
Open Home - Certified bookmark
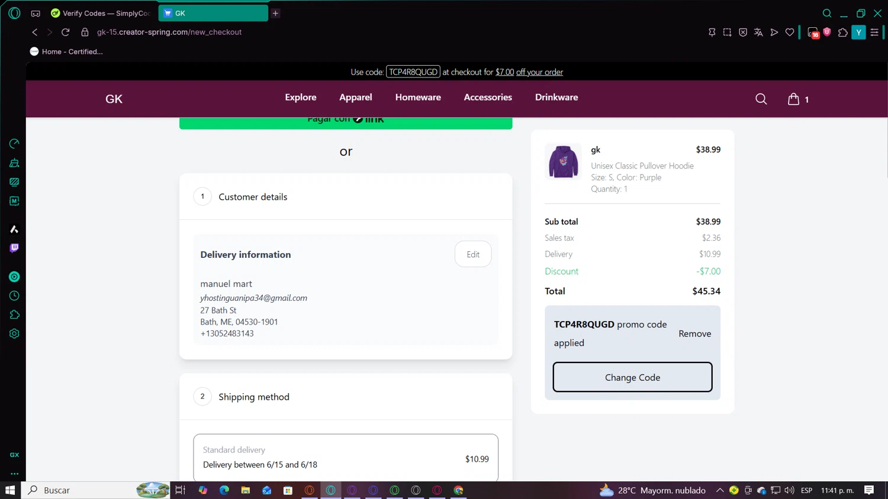[66, 51]
